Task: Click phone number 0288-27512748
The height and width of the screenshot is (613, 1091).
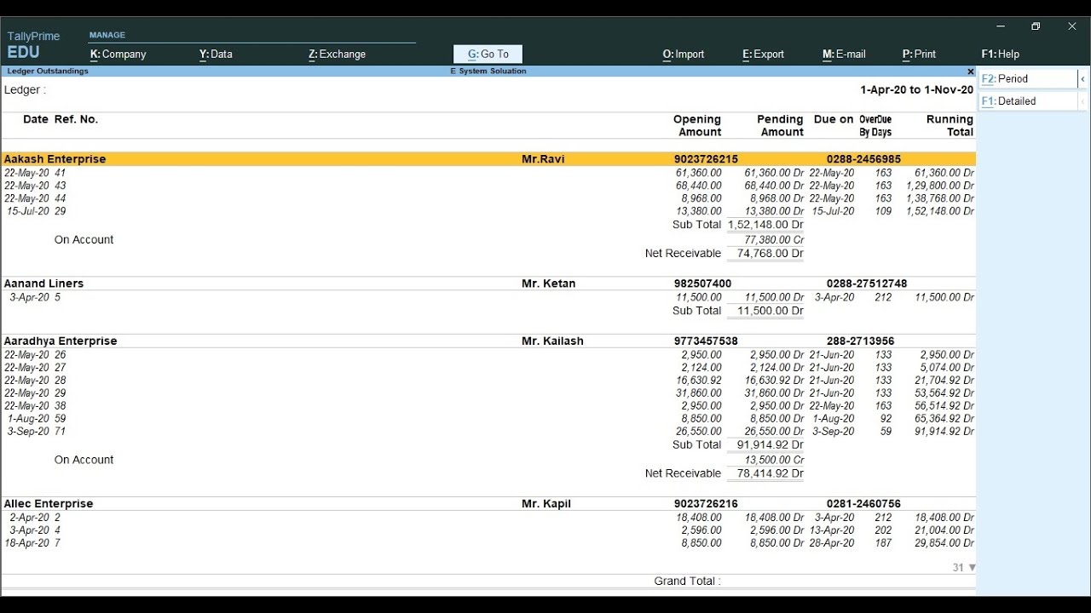Action: tap(867, 284)
